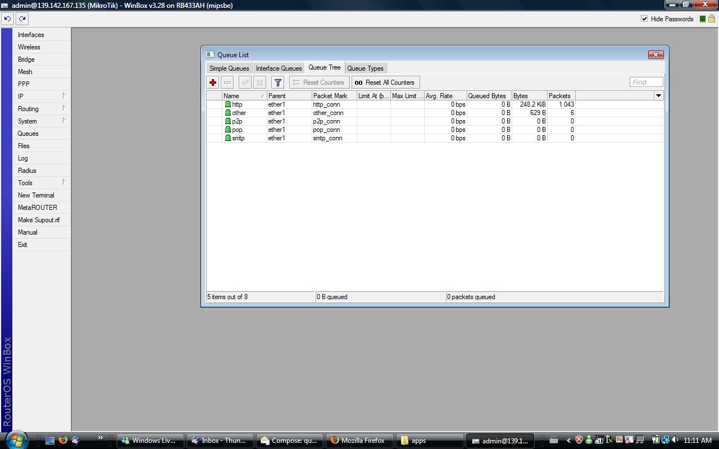Open the filter funnel in Queue List
The image size is (719, 449).
(x=277, y=83)
